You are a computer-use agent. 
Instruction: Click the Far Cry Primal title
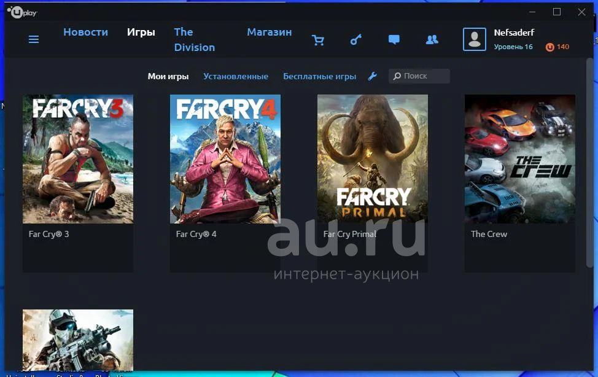(350, 235)
